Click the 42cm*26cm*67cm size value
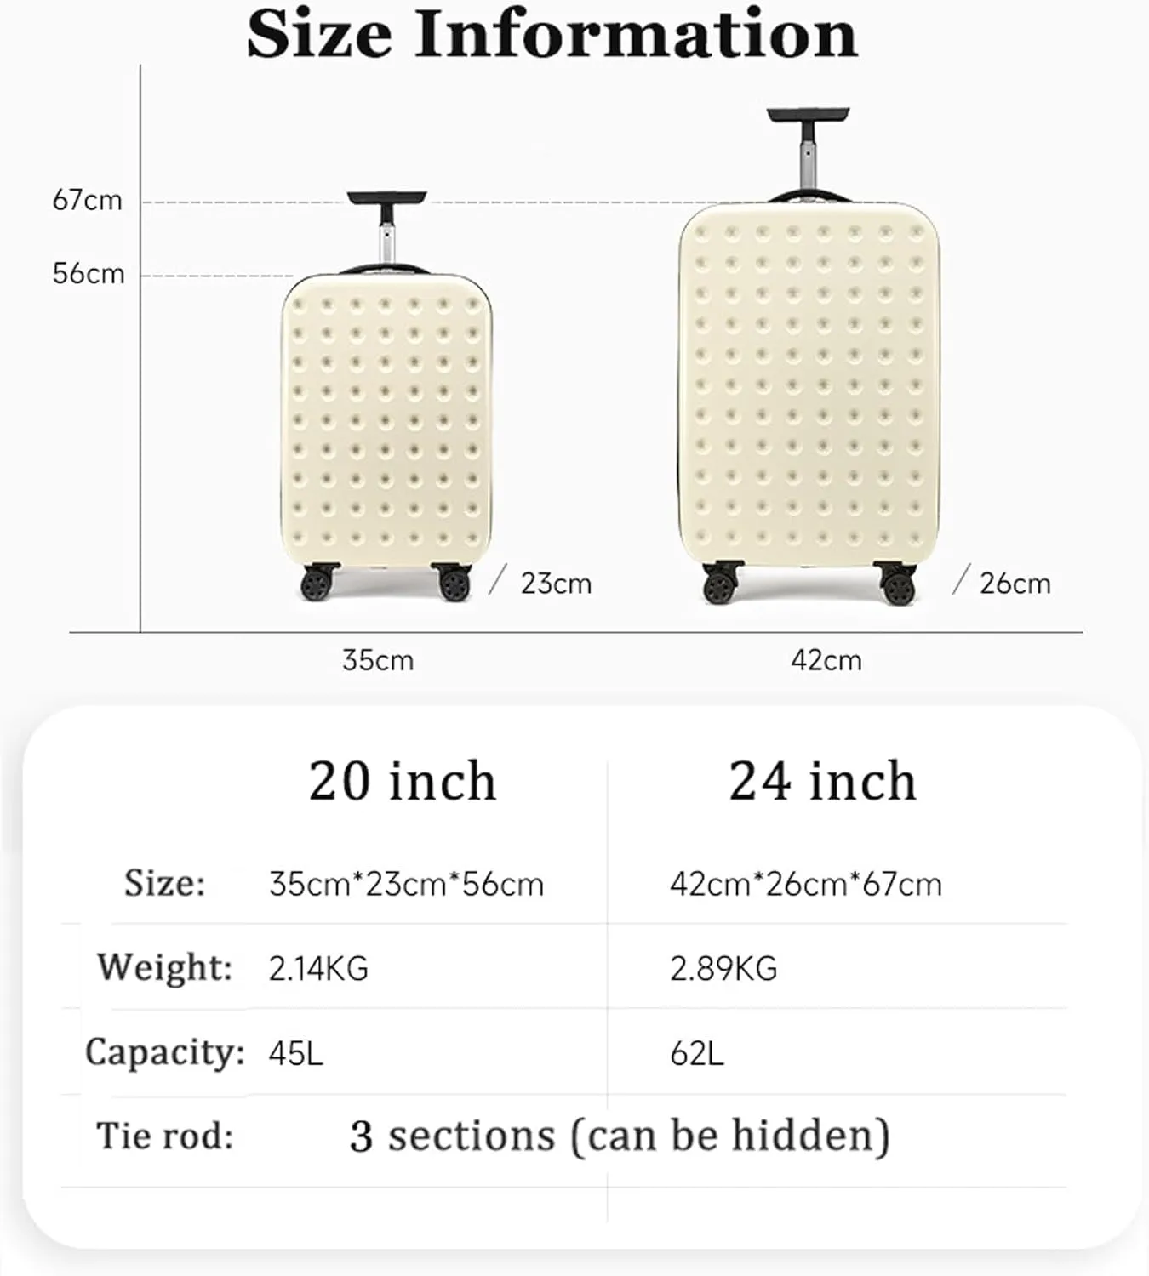The image size is (1149, 1276). tap(806, 885)
